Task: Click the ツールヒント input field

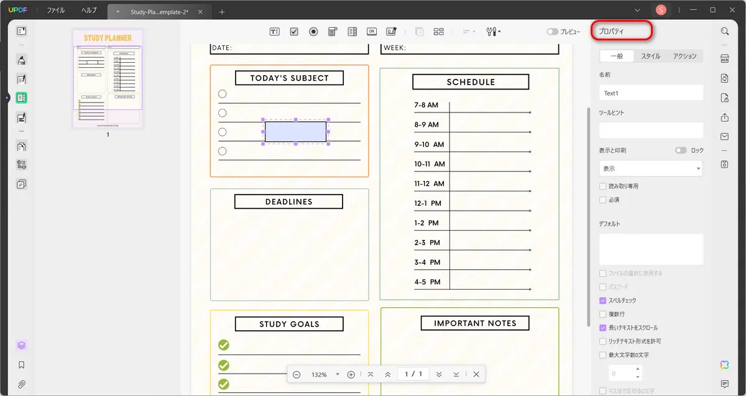Action: click(651, 131)
